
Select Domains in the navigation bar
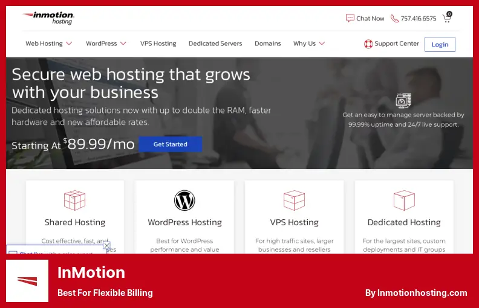267,43
